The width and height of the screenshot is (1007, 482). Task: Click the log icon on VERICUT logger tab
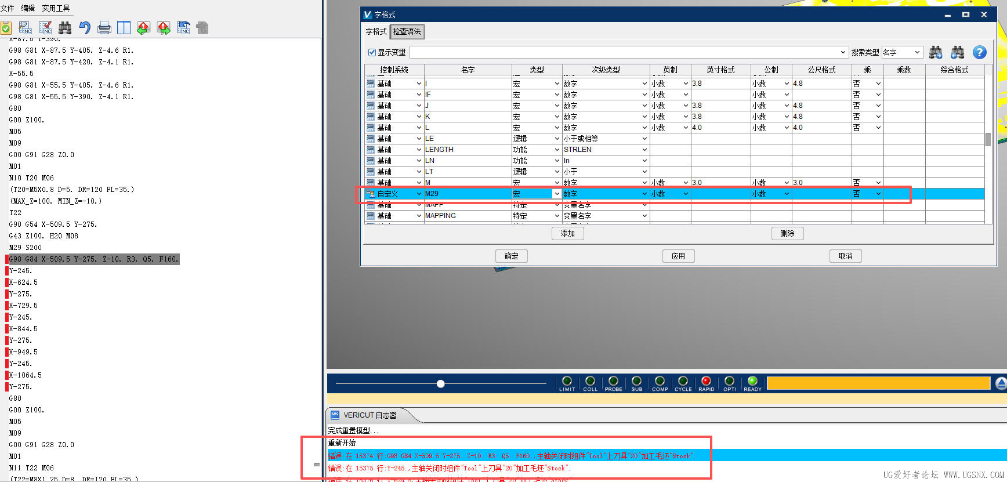pos(335,415)
